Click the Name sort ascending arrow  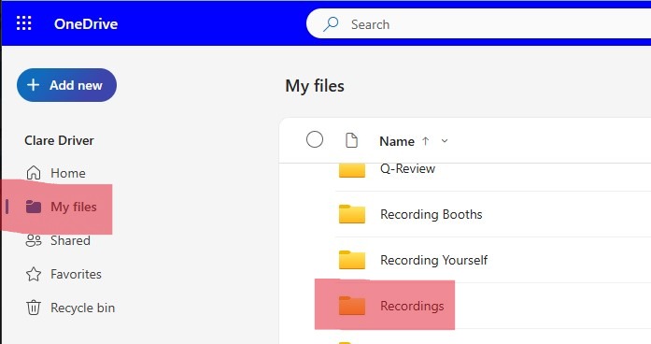coord(425,141)
